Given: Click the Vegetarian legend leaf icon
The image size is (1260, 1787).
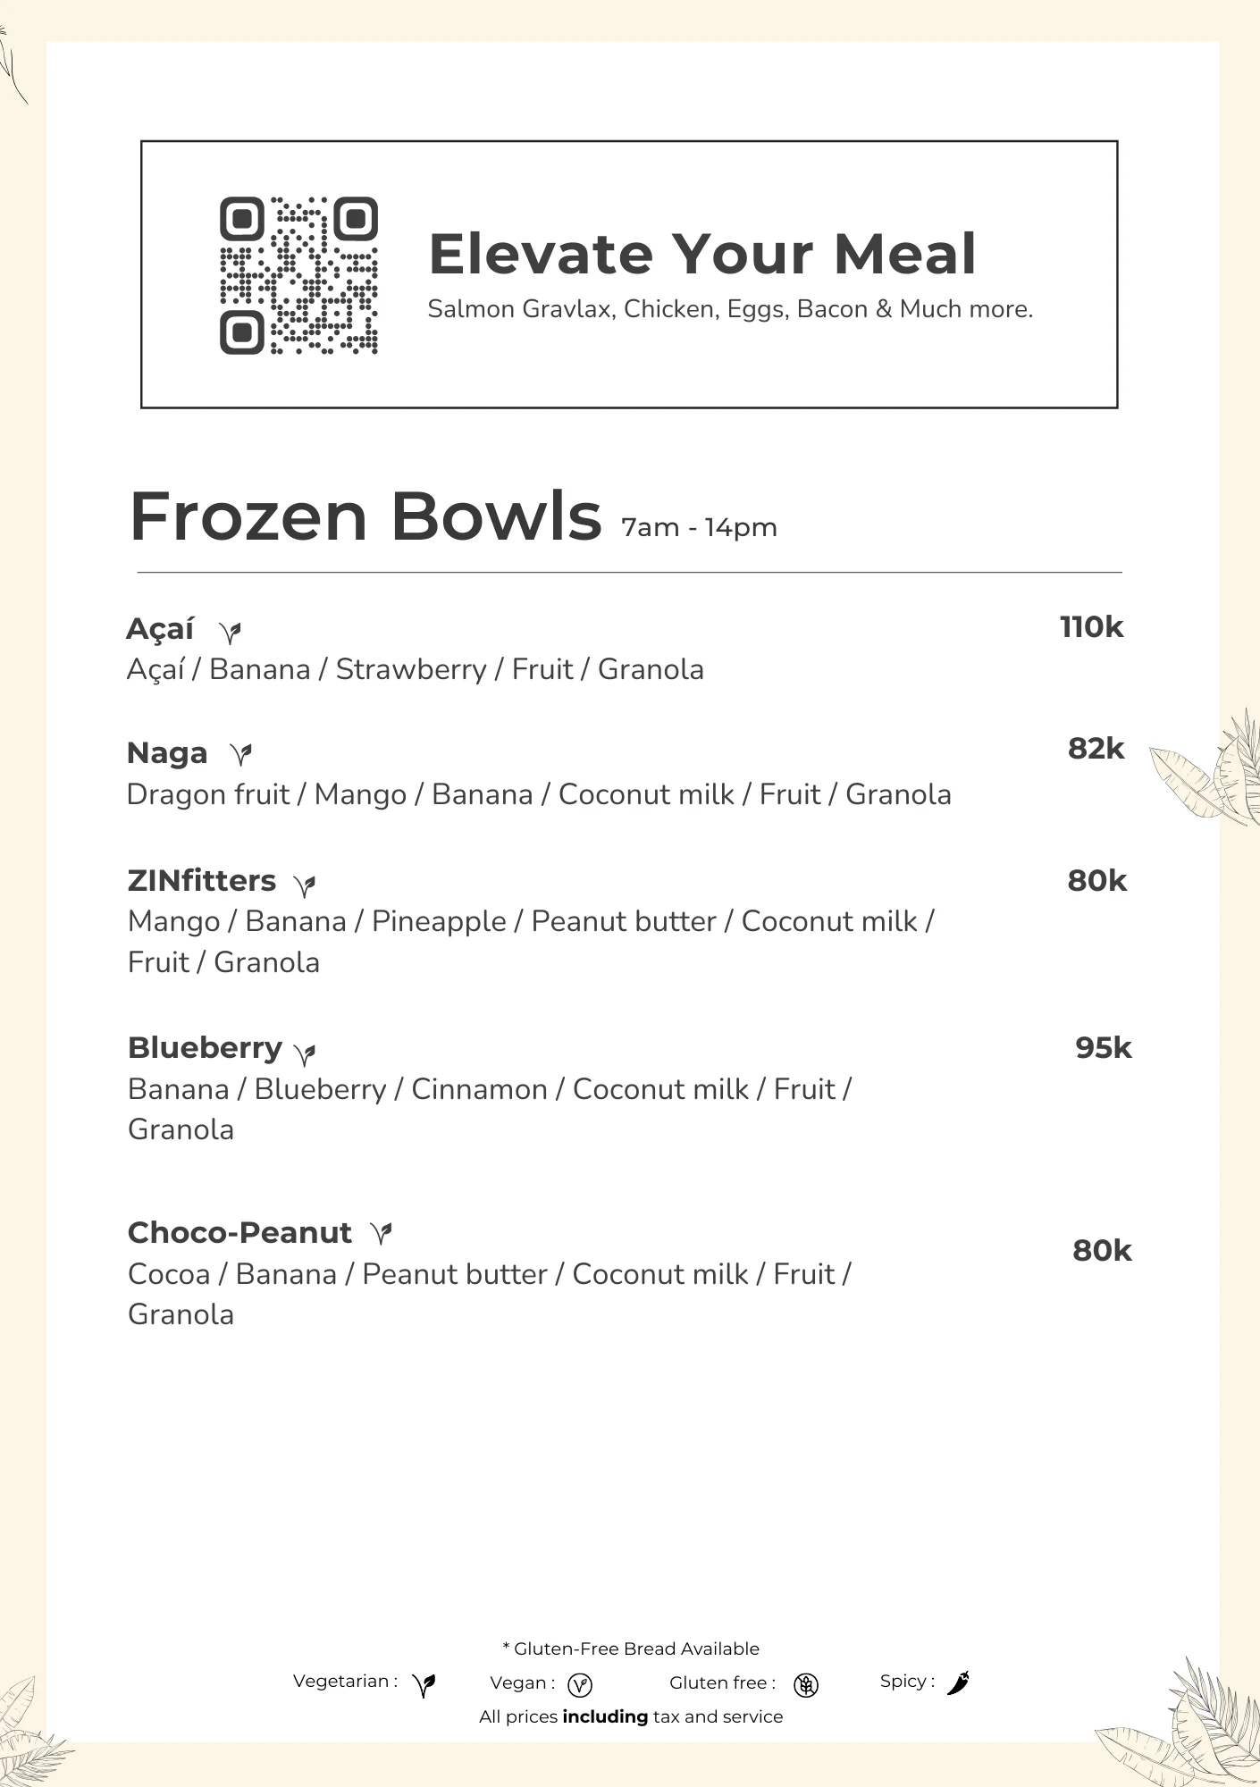Looking at the screenshot, I should [424, 1685].
